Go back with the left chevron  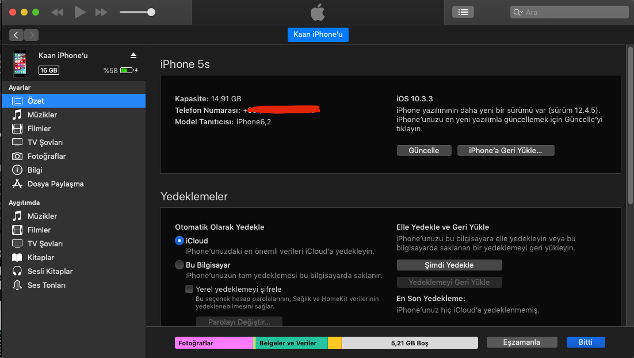point(16,35)
